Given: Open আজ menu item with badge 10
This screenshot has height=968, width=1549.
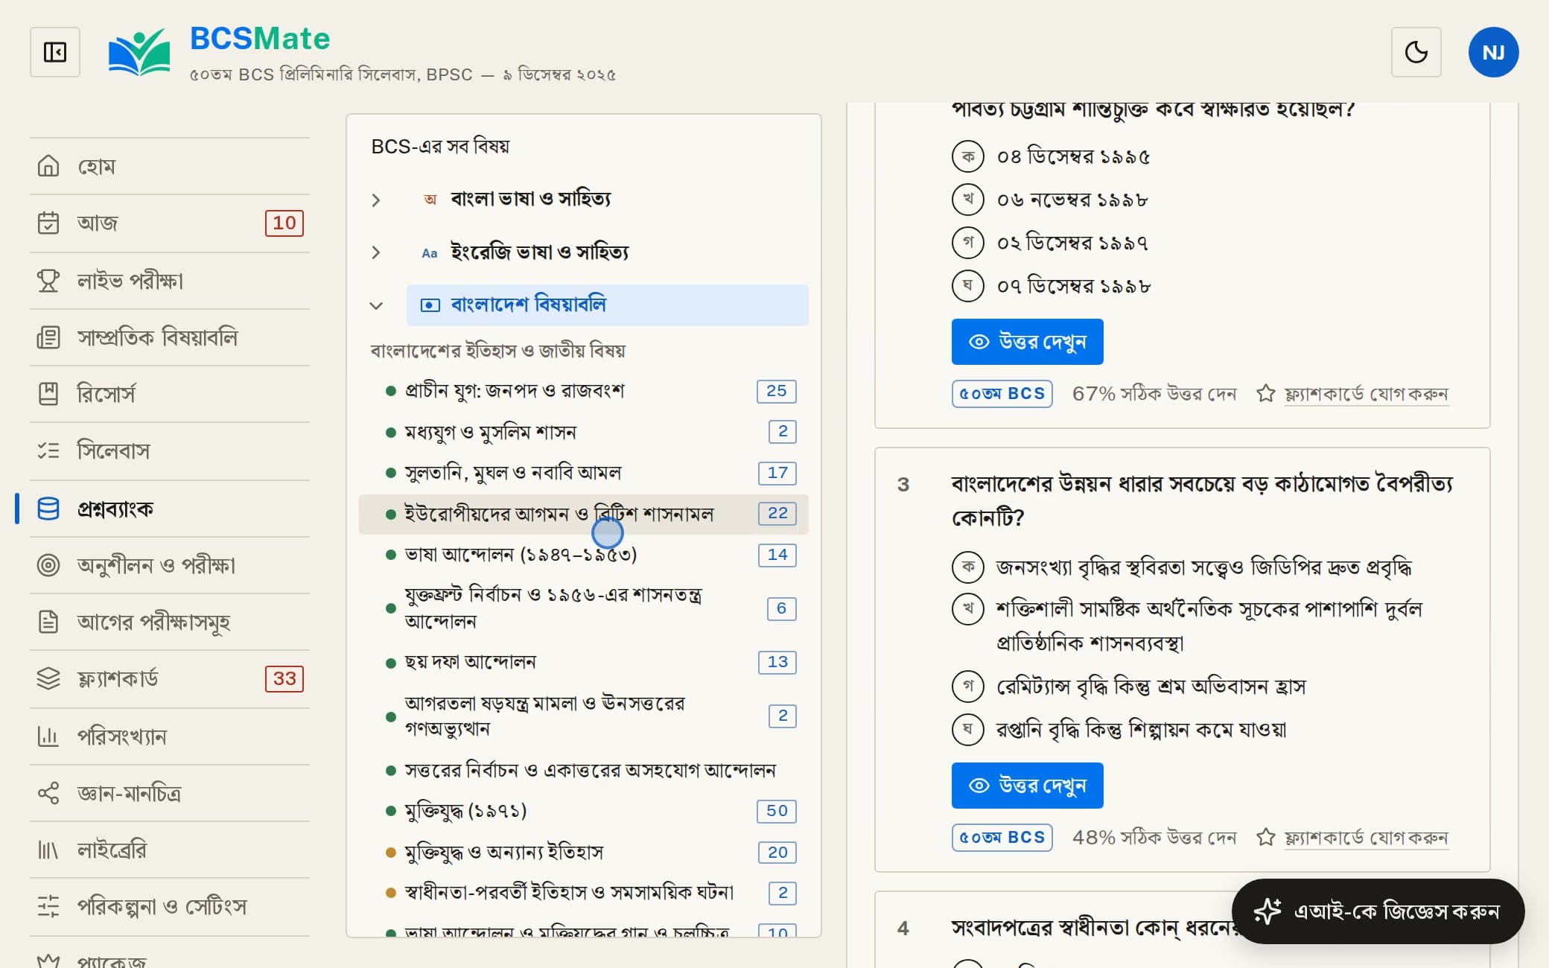Looking at the screenshot, I should (x=170, y=223).
